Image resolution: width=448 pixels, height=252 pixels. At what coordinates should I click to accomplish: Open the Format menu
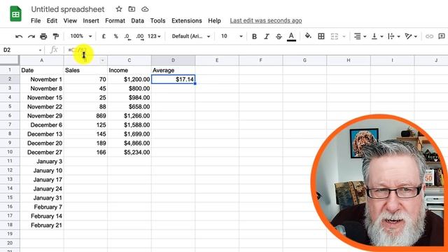coord(115,20)
